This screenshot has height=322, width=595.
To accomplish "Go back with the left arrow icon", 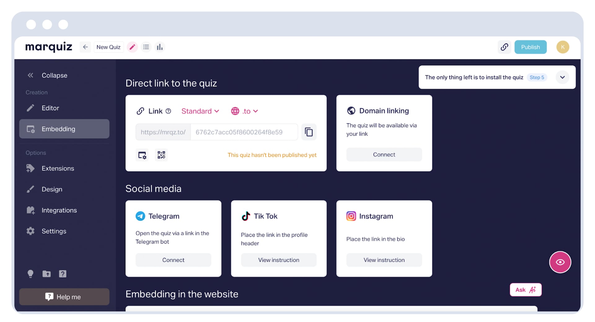I will [x=85, y=47].
